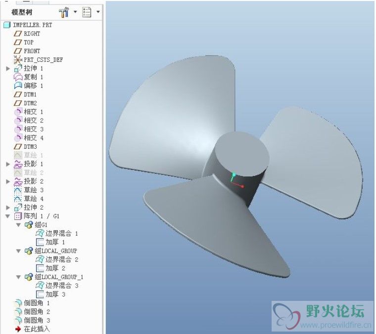
Task: Select the 拉伸 2 extrude icon
Action: pyautogui.click(x=18, y=208)
